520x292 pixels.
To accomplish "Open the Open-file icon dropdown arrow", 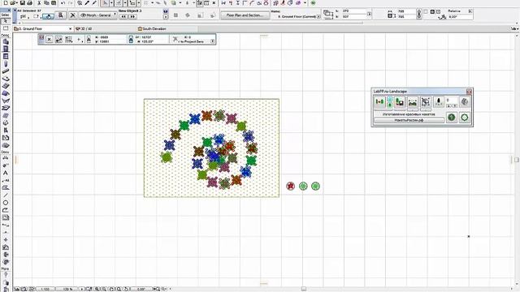I will [17, 3].
